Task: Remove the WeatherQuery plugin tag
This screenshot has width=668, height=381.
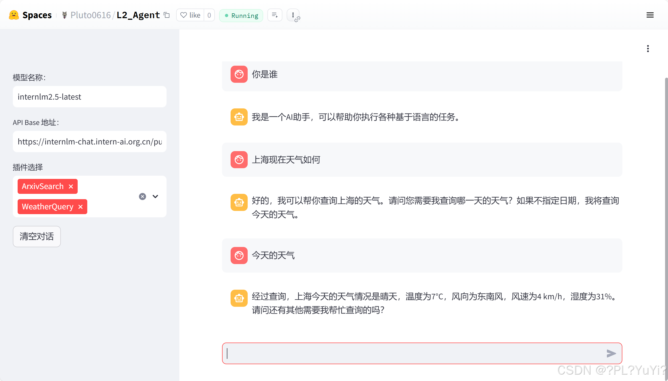Action: pos(81,206)
